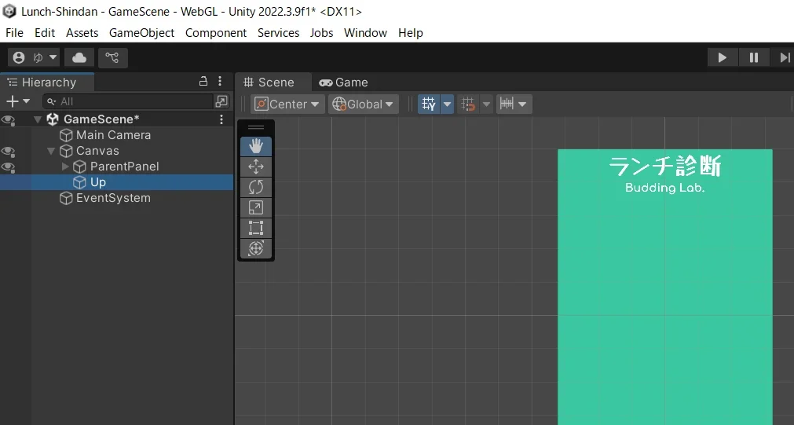Click the Budding Lab. text in Scene
Screen dimensions: 794x425
[665, 188]
